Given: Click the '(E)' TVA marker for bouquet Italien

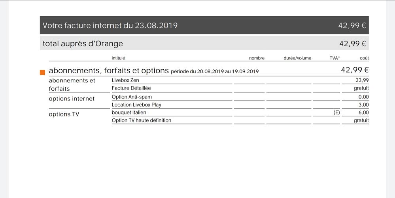Looking at the screenshot, I should click(x=336, y=113).
